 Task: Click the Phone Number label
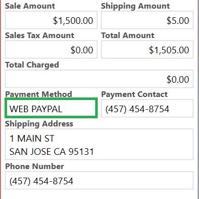coord(34,167)
